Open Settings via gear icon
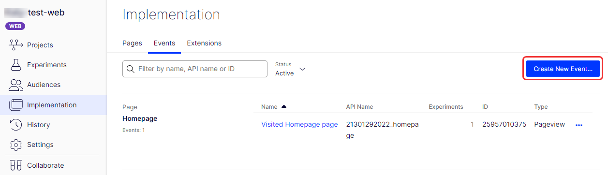This screenshot has width=608, height=175. 16,145
